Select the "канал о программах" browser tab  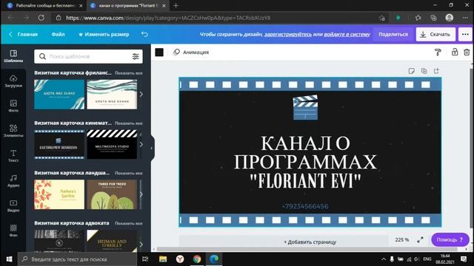pos(128,5)
